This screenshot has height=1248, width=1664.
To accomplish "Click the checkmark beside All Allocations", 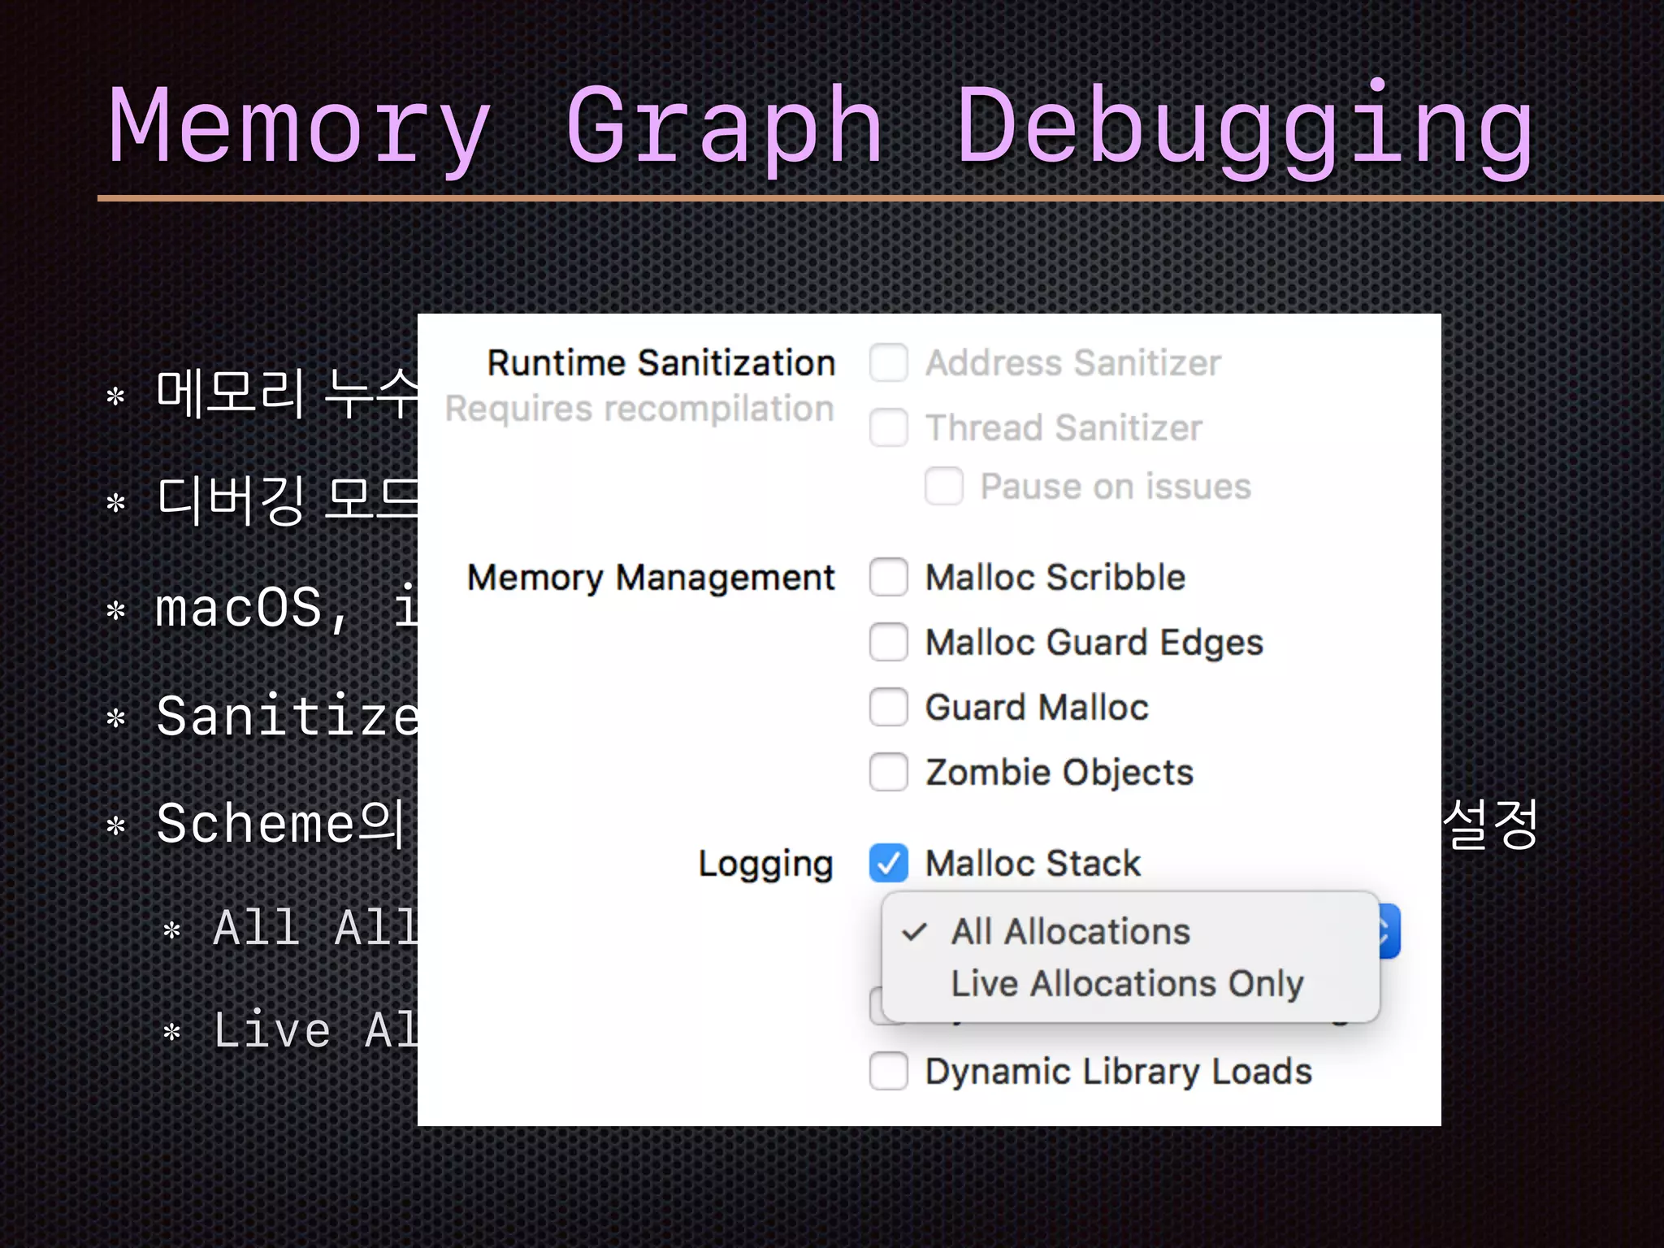I will point(915,932).
